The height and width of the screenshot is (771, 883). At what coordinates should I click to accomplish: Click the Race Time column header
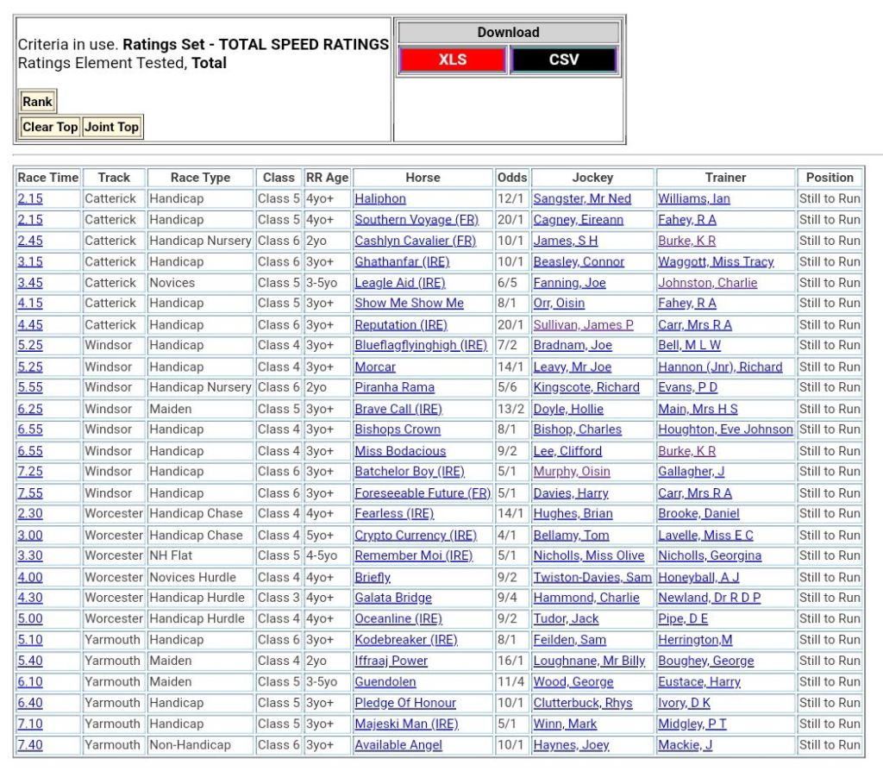[x=48, y=178]
